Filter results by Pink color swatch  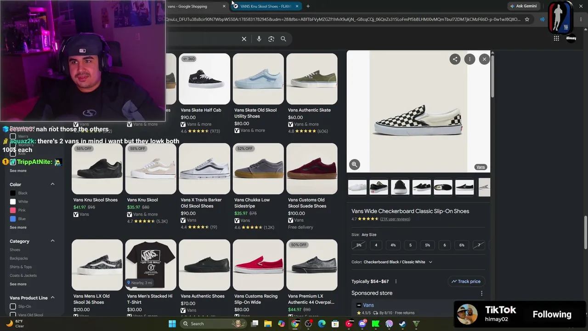(x=13, y=210)
